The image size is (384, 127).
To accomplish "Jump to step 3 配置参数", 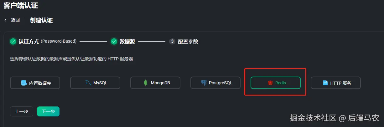I will point(188,41).
